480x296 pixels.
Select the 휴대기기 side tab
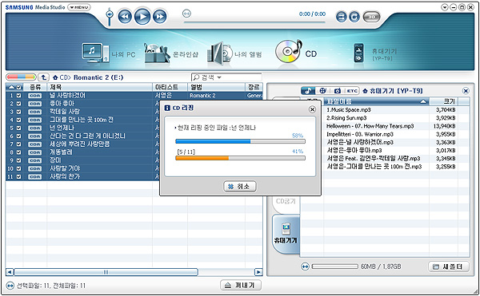286,234
